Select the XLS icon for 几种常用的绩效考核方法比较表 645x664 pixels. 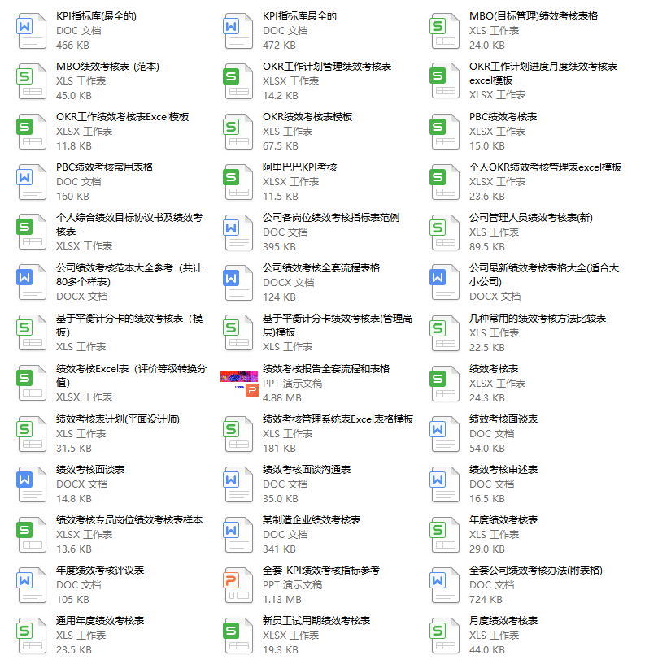pyautogui.click(x=445, y=333)
